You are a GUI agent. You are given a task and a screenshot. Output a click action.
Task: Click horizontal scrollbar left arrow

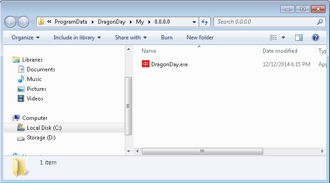(137, 151)
